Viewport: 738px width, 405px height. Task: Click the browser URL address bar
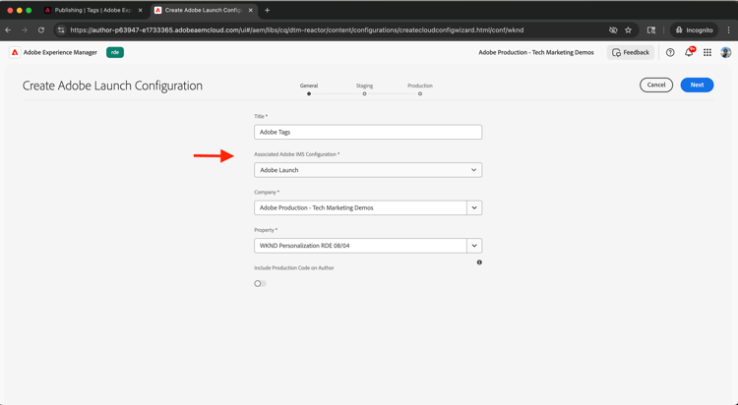point(296,30)
